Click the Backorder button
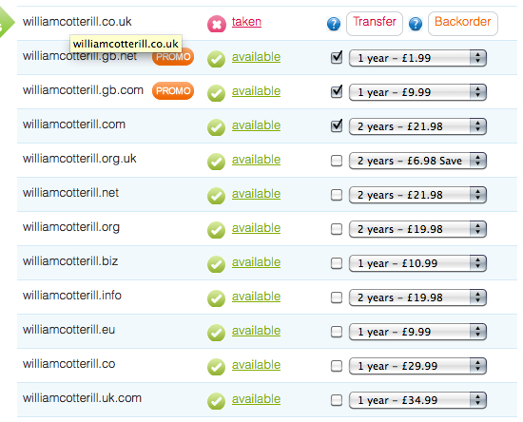This screenshot has width=523, height=422. point(463,24)
